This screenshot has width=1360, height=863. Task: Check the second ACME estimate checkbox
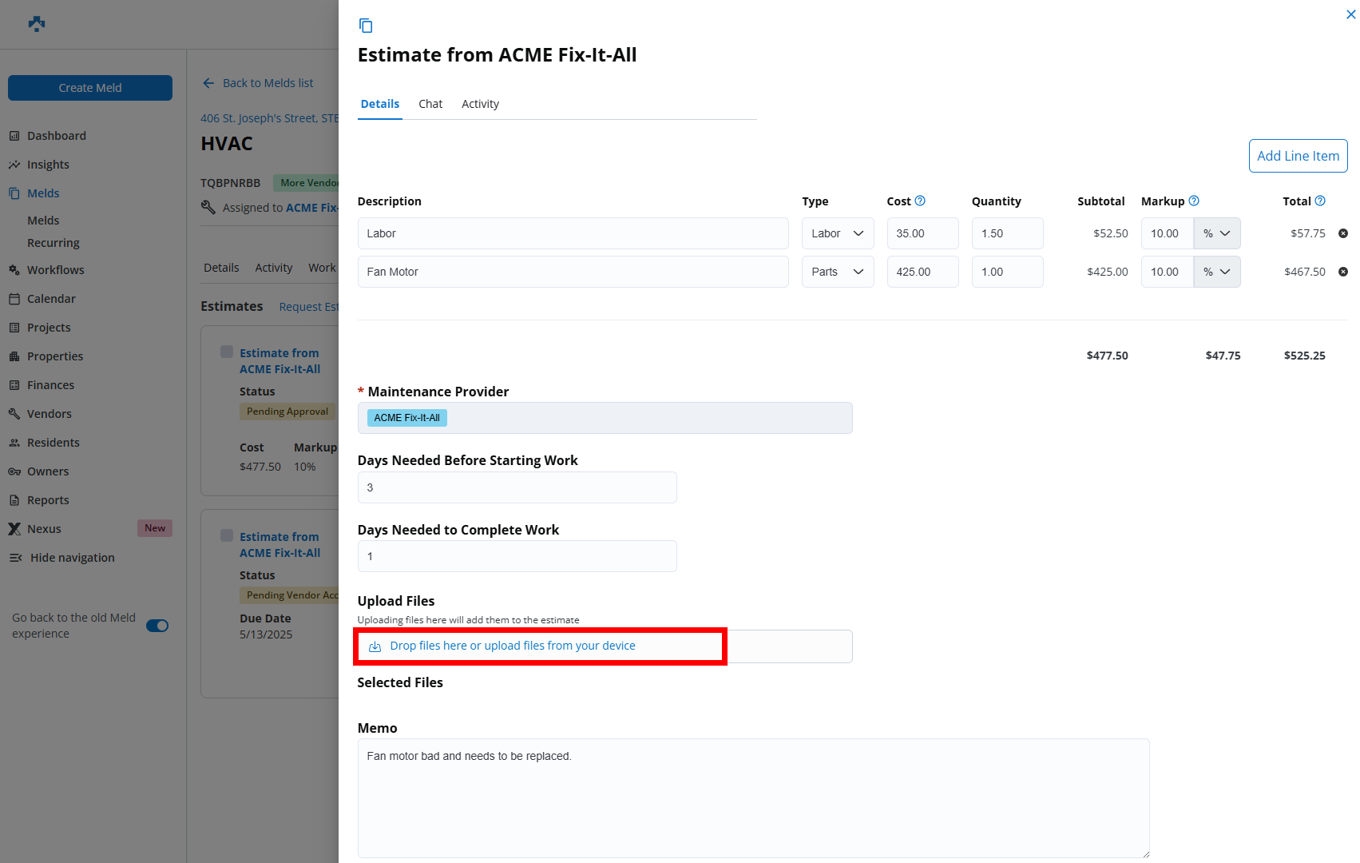click(227, 536)
